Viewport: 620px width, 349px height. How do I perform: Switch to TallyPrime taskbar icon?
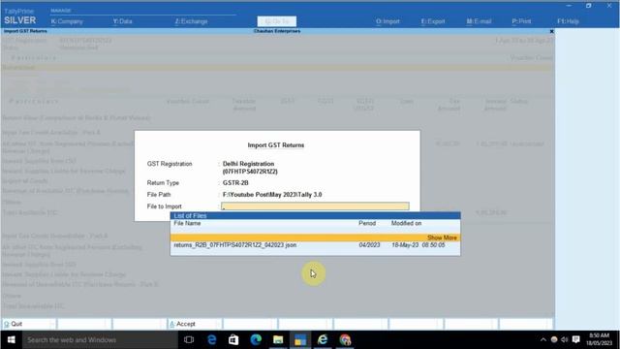(300, 340)
